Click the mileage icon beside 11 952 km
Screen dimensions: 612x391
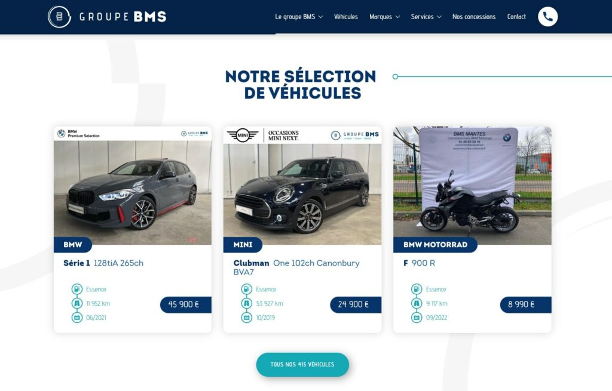click(x=77, y=303)
